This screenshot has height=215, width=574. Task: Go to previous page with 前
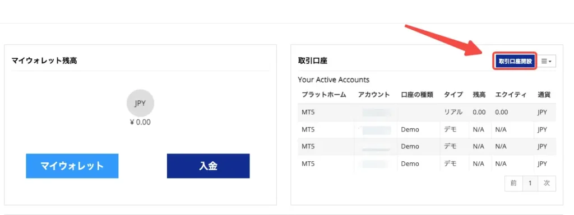point(513,184)
